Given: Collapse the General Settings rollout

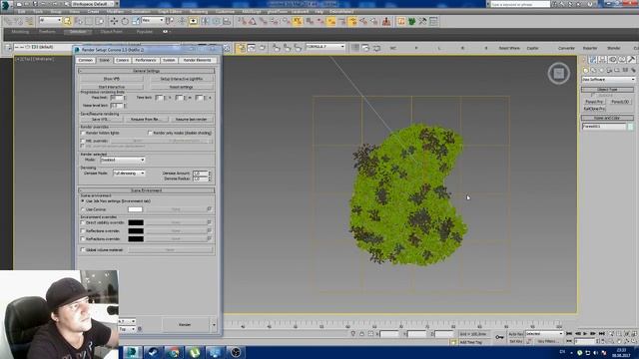Looking at the screenshot, I should point(147,71).
